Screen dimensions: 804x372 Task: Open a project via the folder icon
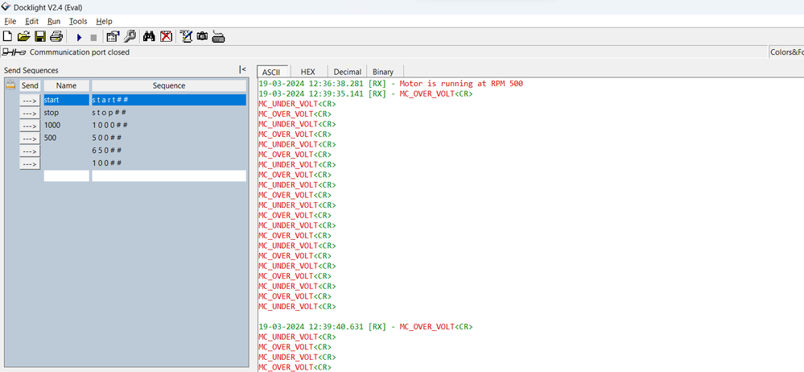23,36
